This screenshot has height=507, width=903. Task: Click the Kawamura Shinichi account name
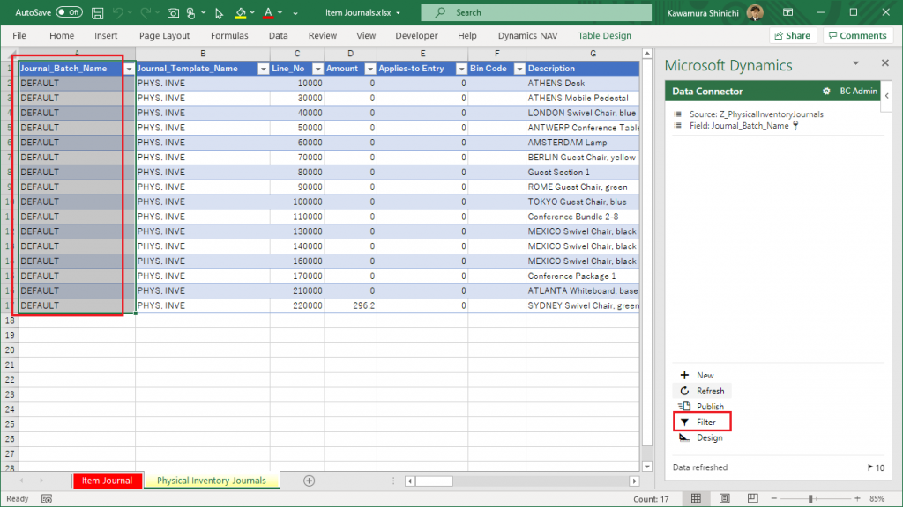(703, 12)
